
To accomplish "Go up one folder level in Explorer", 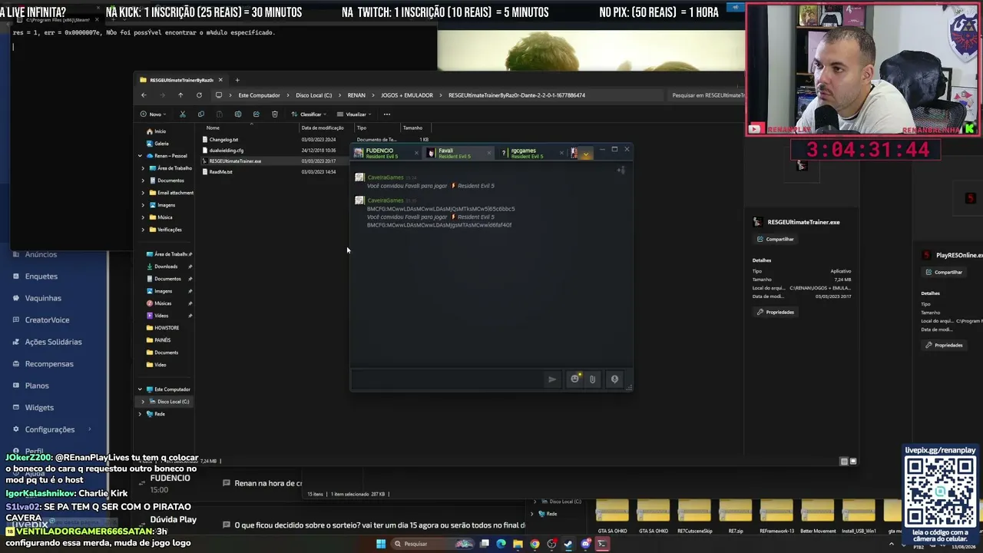I will (x=180, y=95).
